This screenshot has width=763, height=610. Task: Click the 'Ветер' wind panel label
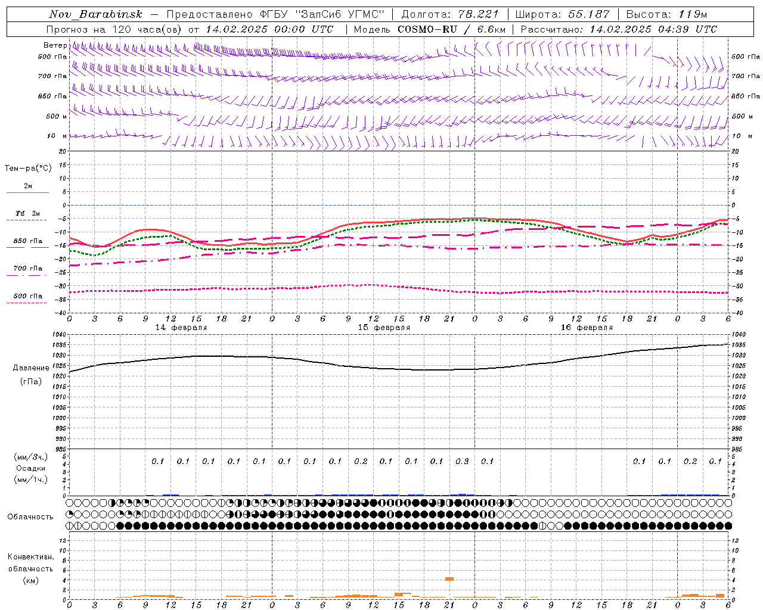tap(55, 45)
